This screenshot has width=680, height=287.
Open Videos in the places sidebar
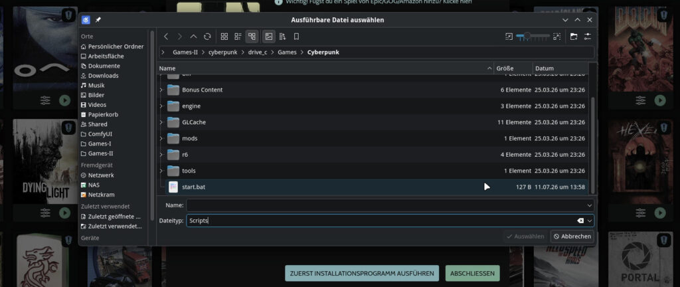[93, 105]
